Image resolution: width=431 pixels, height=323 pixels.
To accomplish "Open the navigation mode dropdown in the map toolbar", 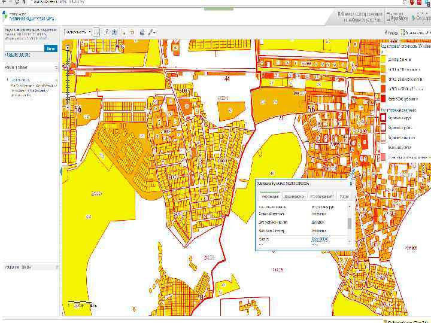I will [78, 32].
